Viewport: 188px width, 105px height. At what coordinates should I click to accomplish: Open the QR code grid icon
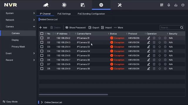(162, 5)
